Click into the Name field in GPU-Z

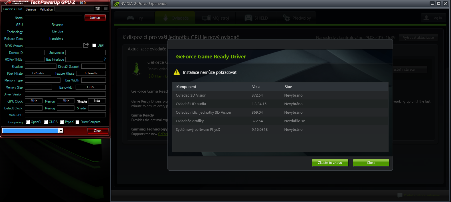(x=53, y=18)
